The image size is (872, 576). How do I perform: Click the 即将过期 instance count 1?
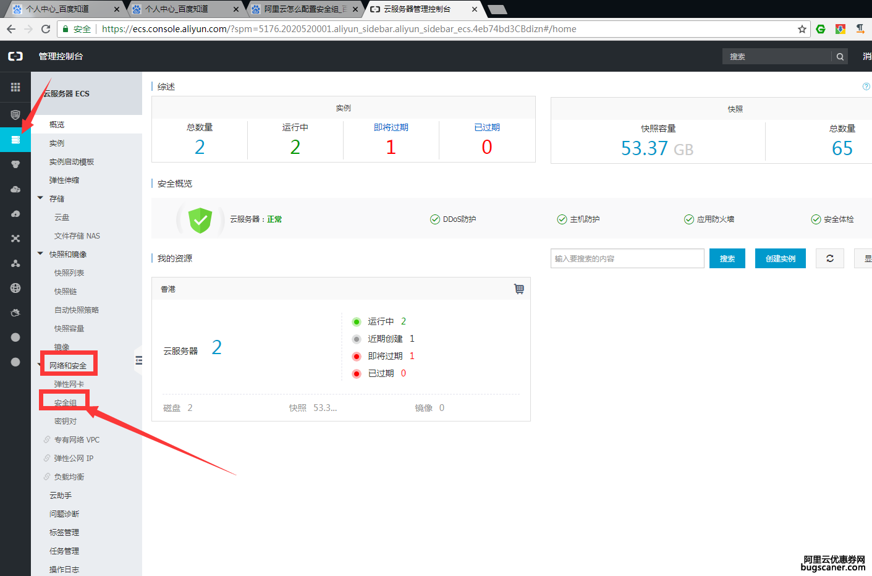(391, 147)
